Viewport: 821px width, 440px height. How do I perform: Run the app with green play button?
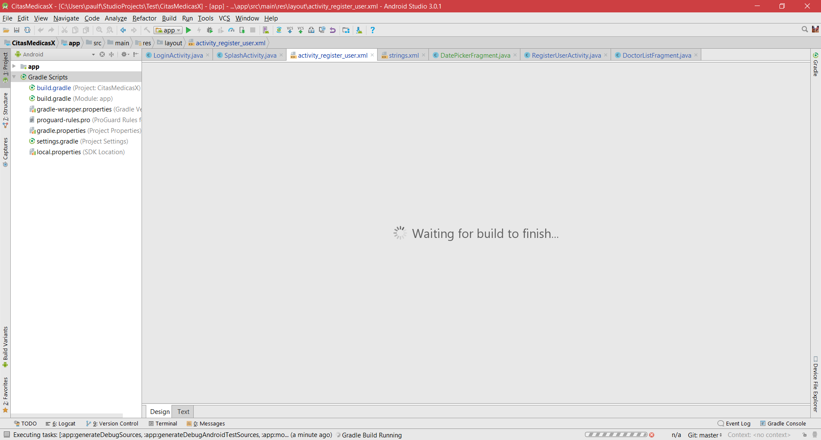(x=189, y=30)
